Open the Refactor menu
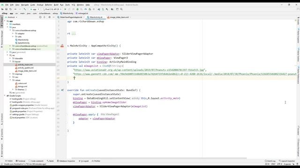 (x=49, y=5)
